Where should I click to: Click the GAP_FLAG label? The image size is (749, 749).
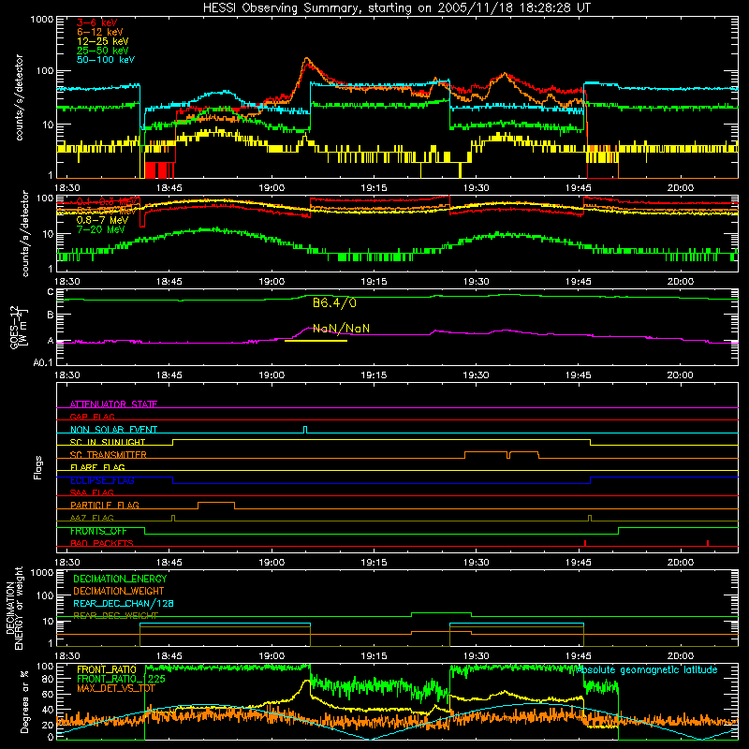pyautogui.click(x=92, y=417)
